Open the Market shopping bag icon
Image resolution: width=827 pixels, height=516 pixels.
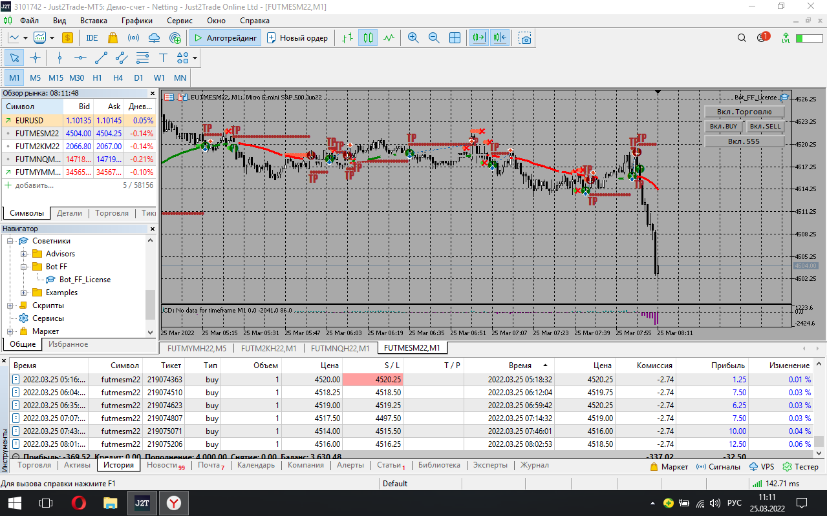point(113,37)
